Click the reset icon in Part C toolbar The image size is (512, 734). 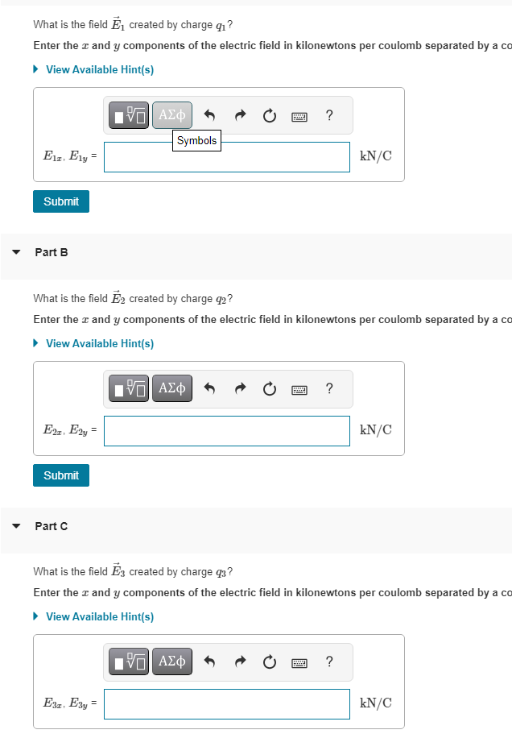click(269, 661)
